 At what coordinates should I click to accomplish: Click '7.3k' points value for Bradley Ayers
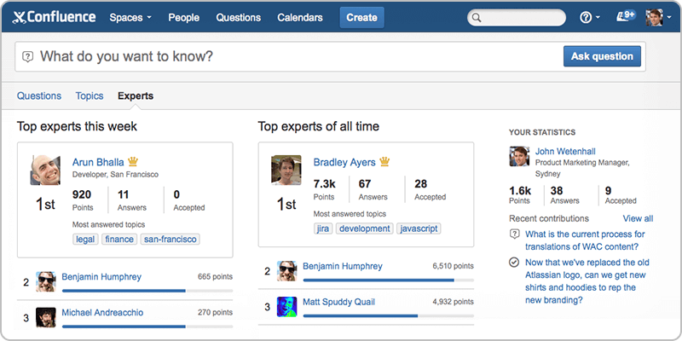click(x=325, y=183)
